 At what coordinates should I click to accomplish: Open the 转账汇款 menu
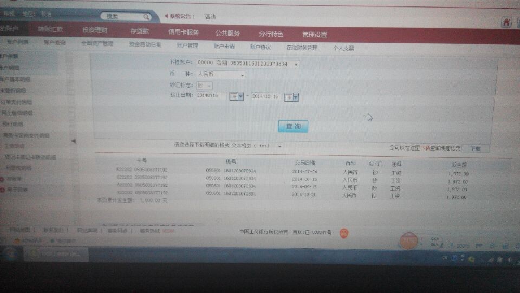click(50, 29)
